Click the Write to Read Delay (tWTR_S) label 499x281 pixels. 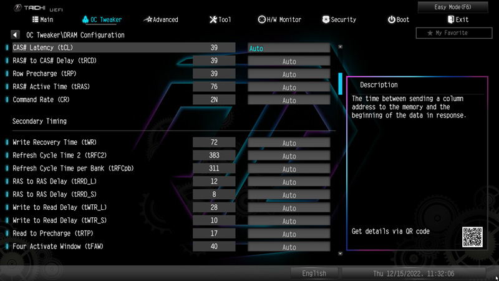(x=59, y=220)
